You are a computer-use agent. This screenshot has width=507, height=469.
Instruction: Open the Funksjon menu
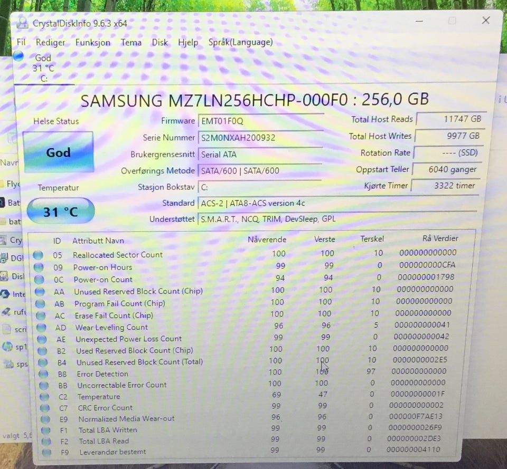coord(93,42)
